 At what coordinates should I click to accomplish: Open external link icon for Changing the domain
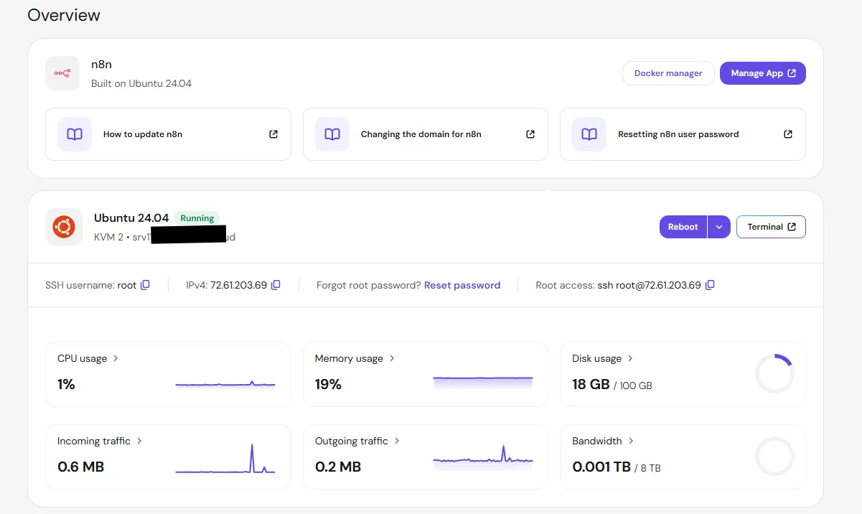point(530,134)
